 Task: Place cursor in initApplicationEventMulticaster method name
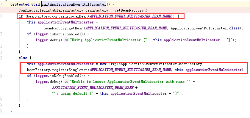tap(74, 4)
